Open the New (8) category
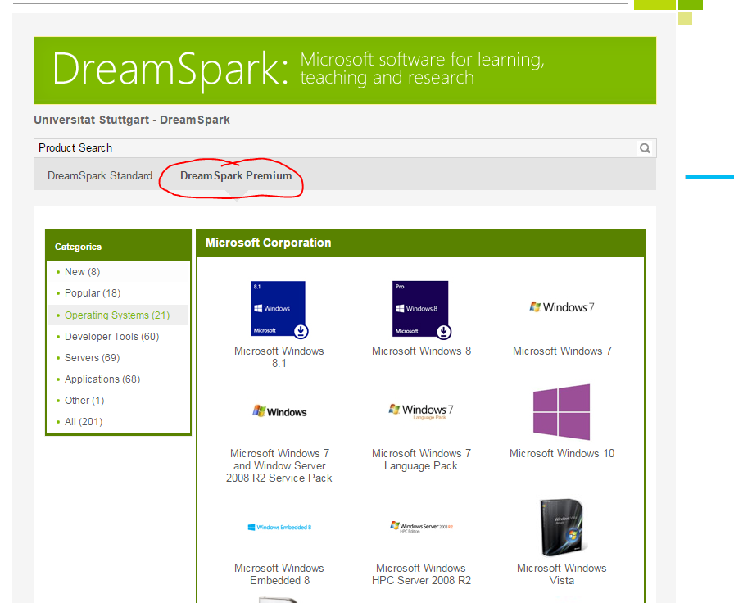734x603 pixels. 83,272
